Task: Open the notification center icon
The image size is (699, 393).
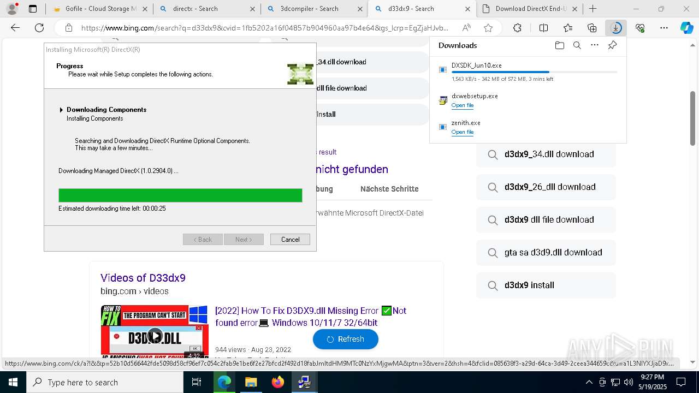Action: coord(681,382)
